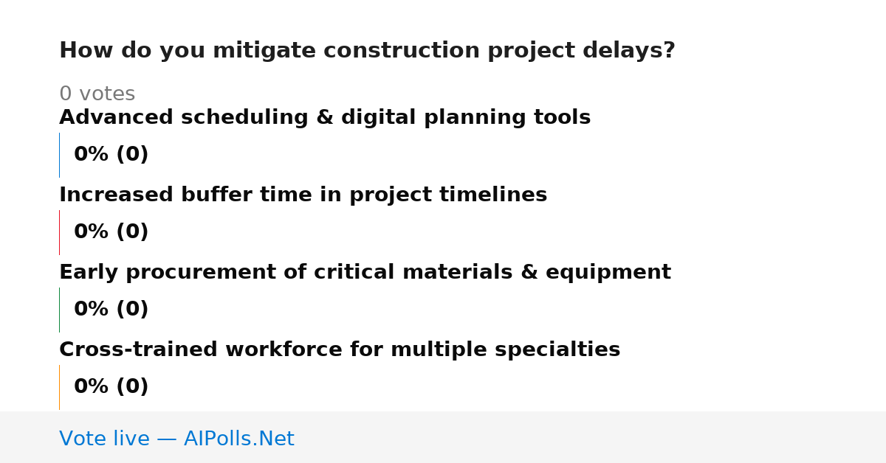Screen dimensions: 886x463
Task: Click the blue result bar for Advanced scheduling
Action: click(x=59, y=155)
